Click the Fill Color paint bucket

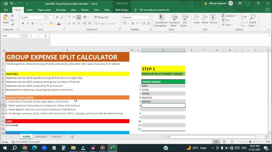(51, 23)
